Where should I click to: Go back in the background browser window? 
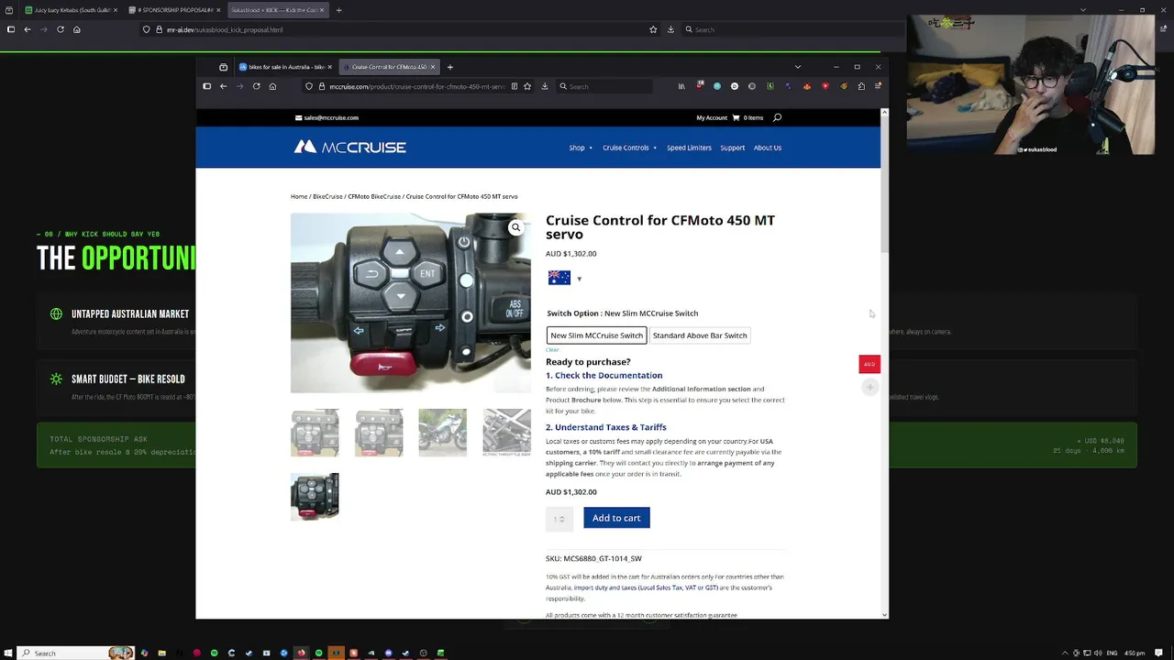28,29
